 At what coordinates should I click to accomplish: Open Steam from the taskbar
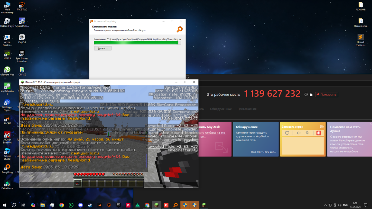[90, 205]
